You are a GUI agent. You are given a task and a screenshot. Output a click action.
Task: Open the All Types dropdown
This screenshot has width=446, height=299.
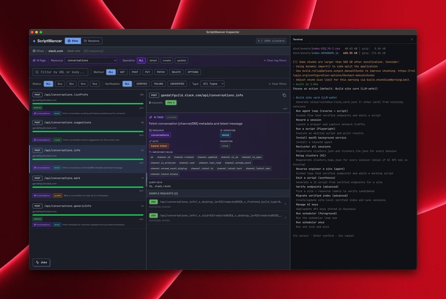[x=212, y=84]
